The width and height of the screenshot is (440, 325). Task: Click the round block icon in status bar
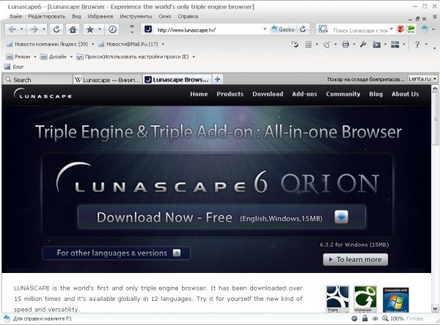point(354,318)
